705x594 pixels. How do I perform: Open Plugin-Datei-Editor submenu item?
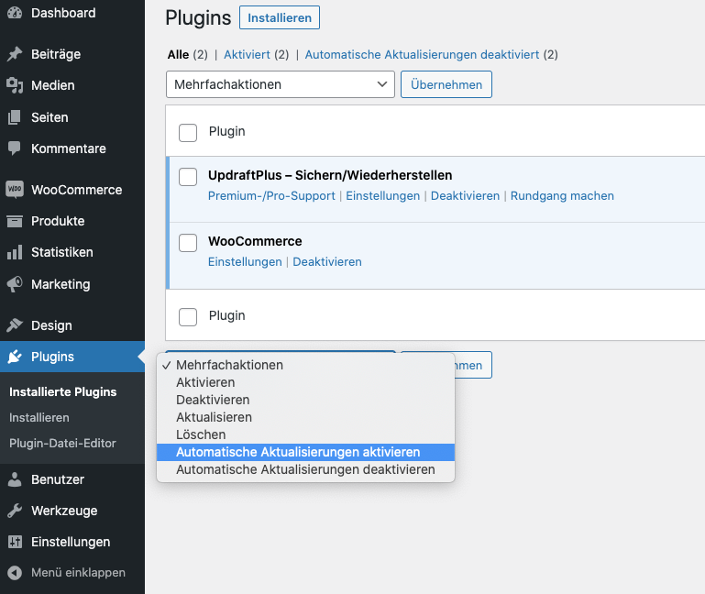click(62, 443)
